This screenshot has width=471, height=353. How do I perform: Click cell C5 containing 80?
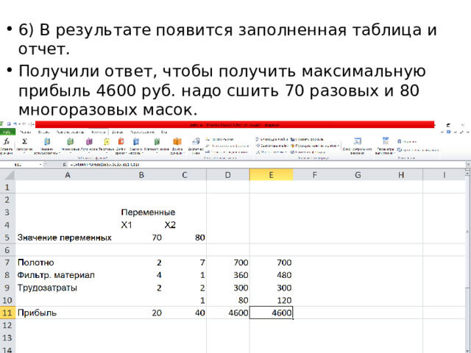tap(185, 238)
